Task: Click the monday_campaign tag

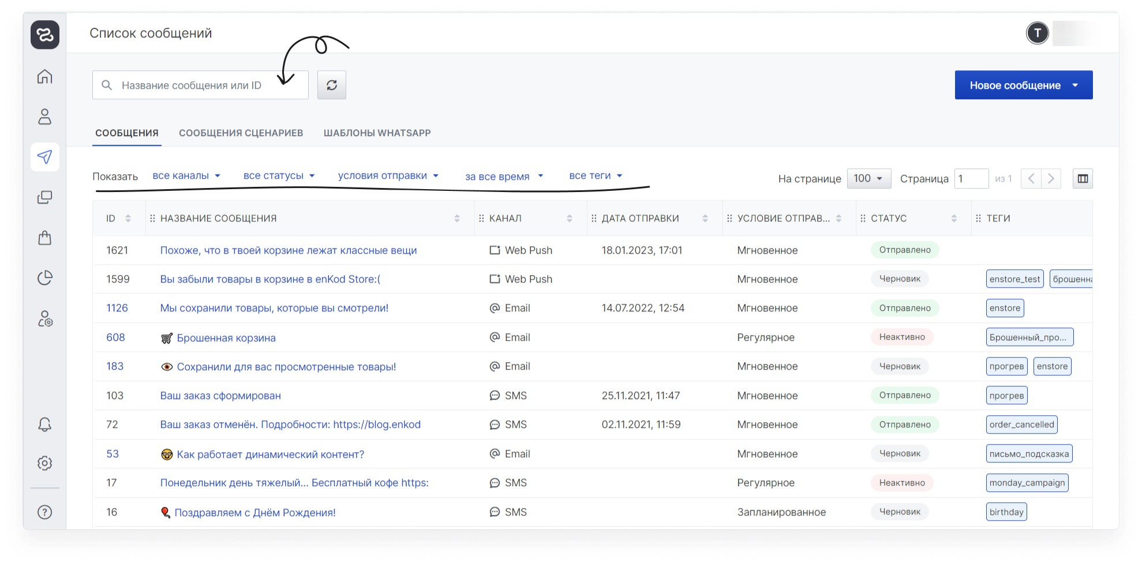Action: (x=1027, y=483)
